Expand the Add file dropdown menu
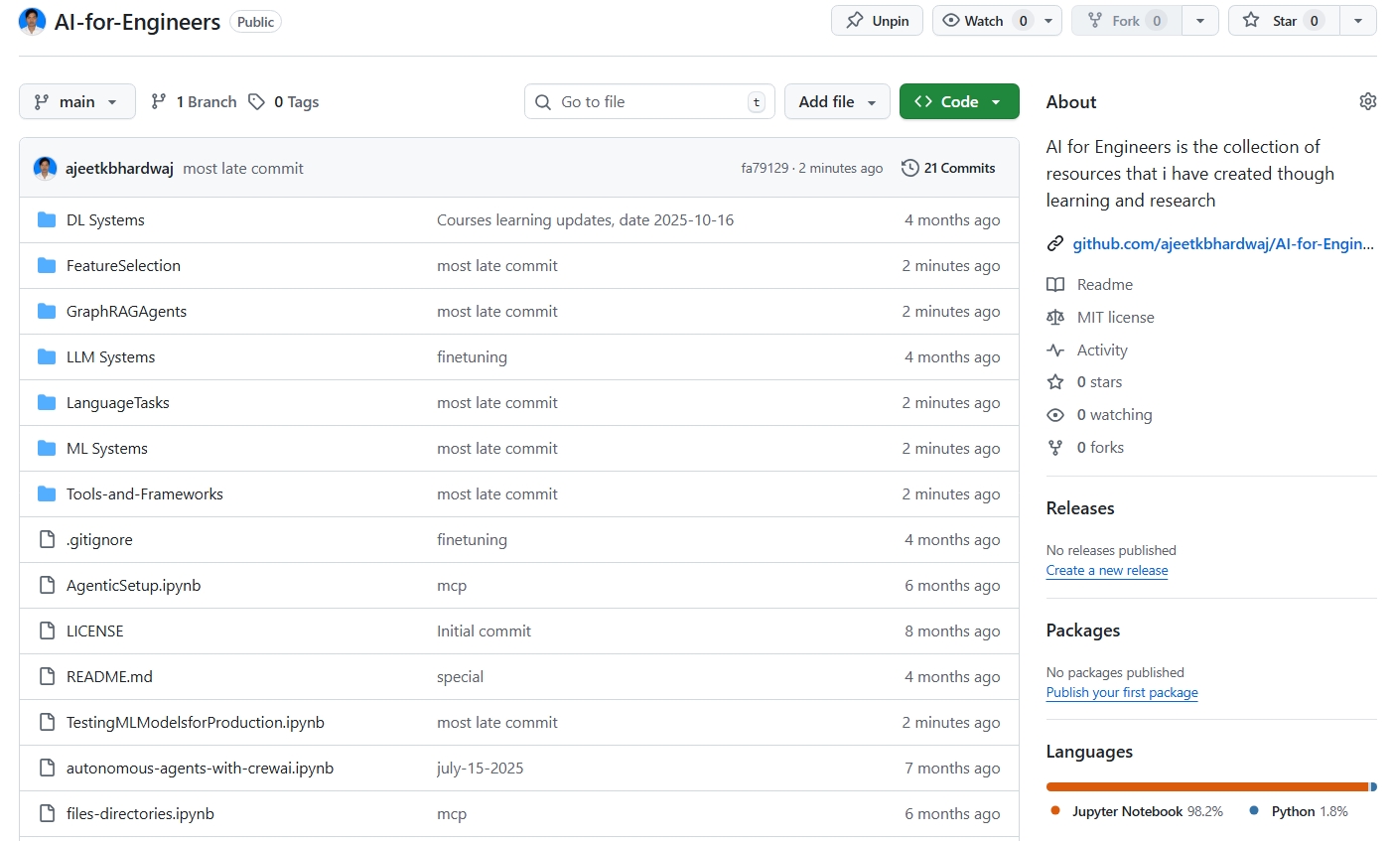This screenshot has height=841, width=1393. point(836,101)
